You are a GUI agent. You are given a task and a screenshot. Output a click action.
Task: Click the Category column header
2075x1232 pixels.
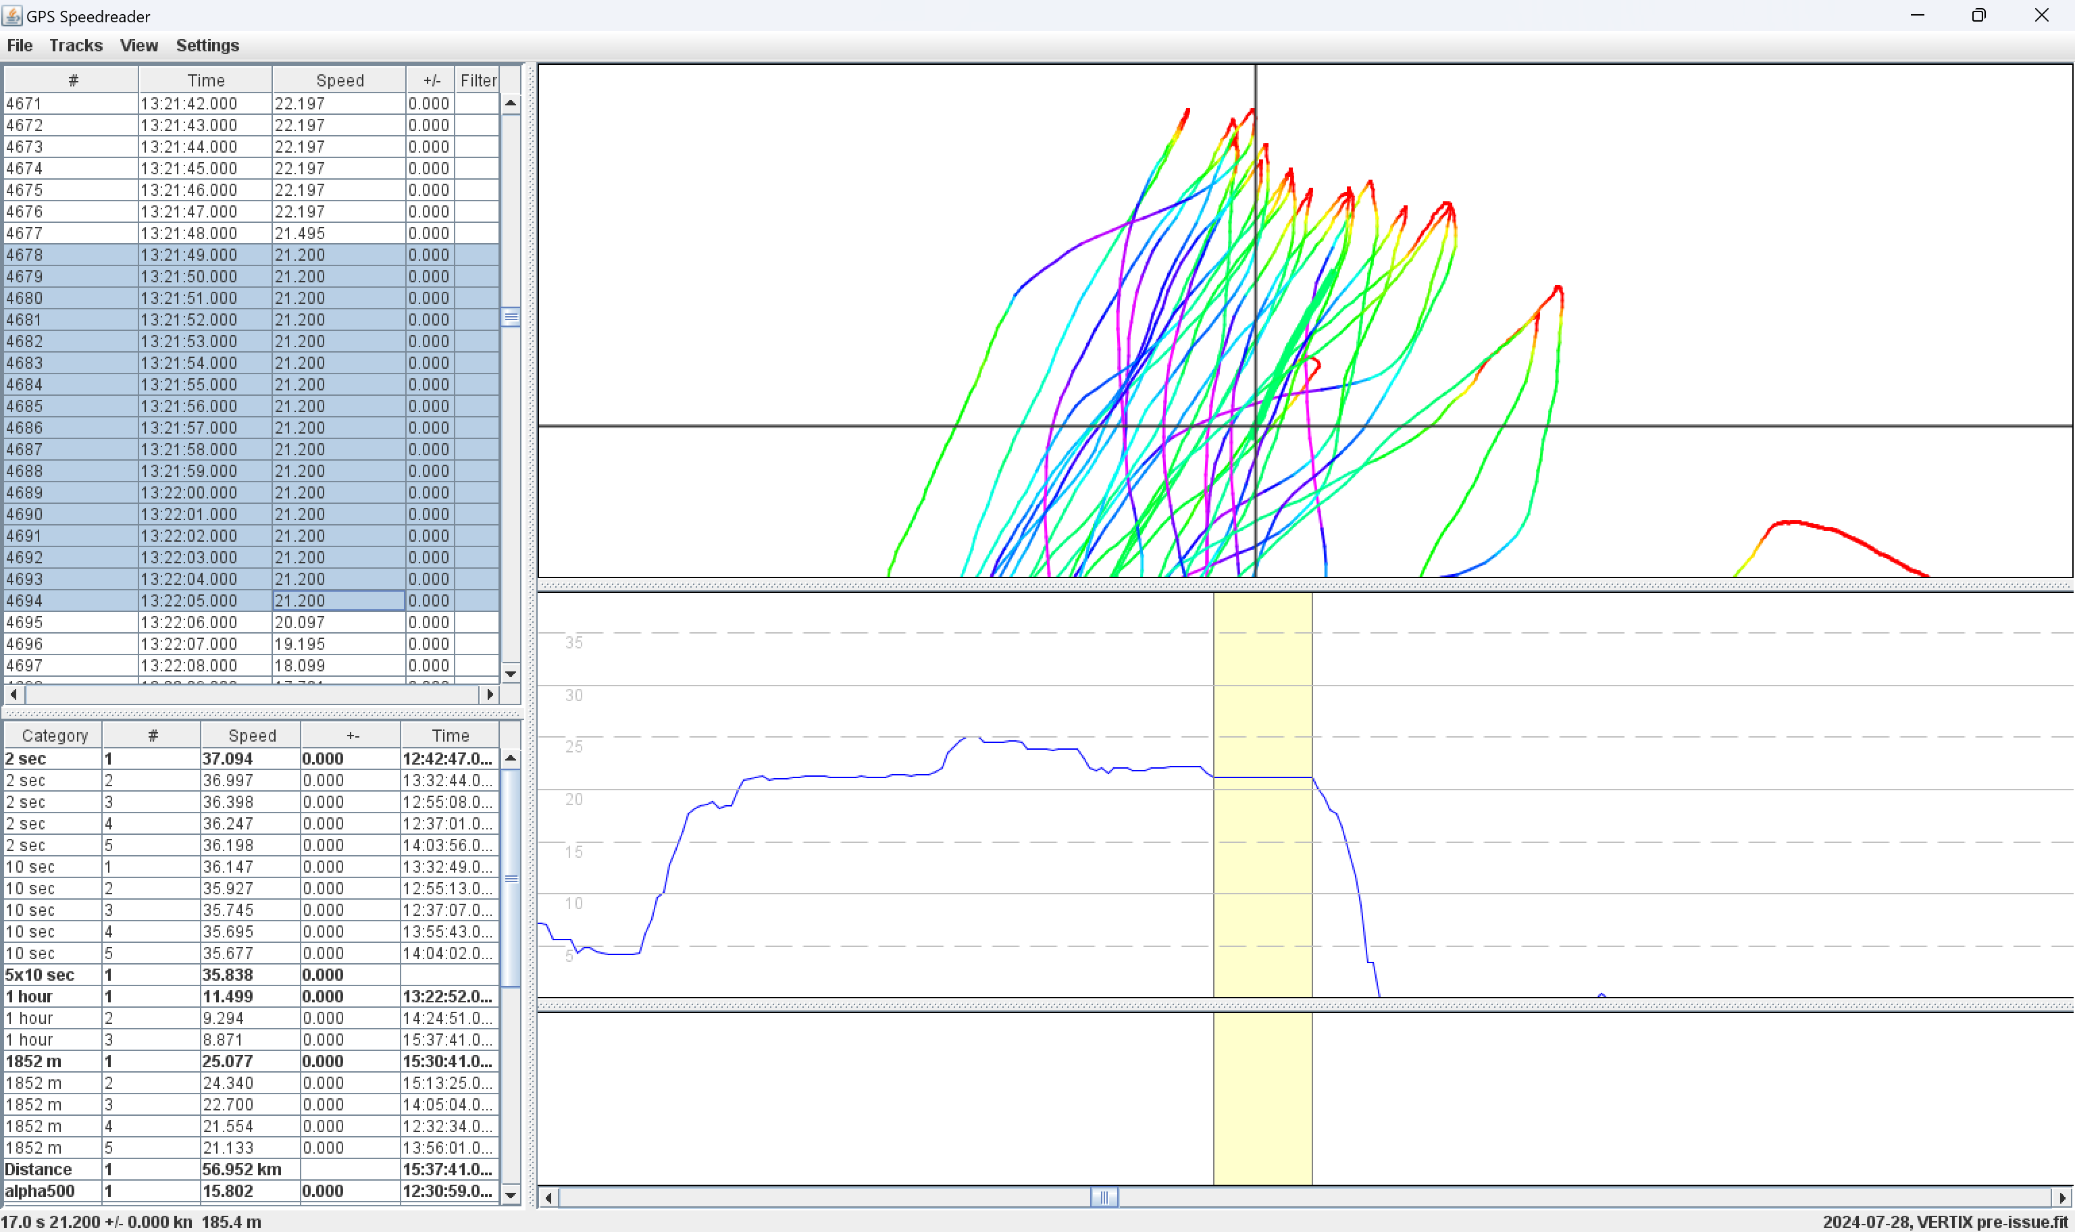(54, 736)
